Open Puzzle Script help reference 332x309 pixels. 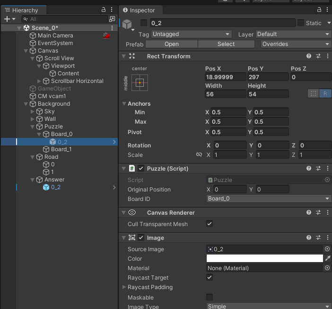(x=309, y=168)
